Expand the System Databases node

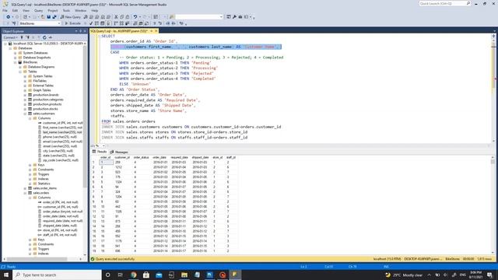coord(15,53)
